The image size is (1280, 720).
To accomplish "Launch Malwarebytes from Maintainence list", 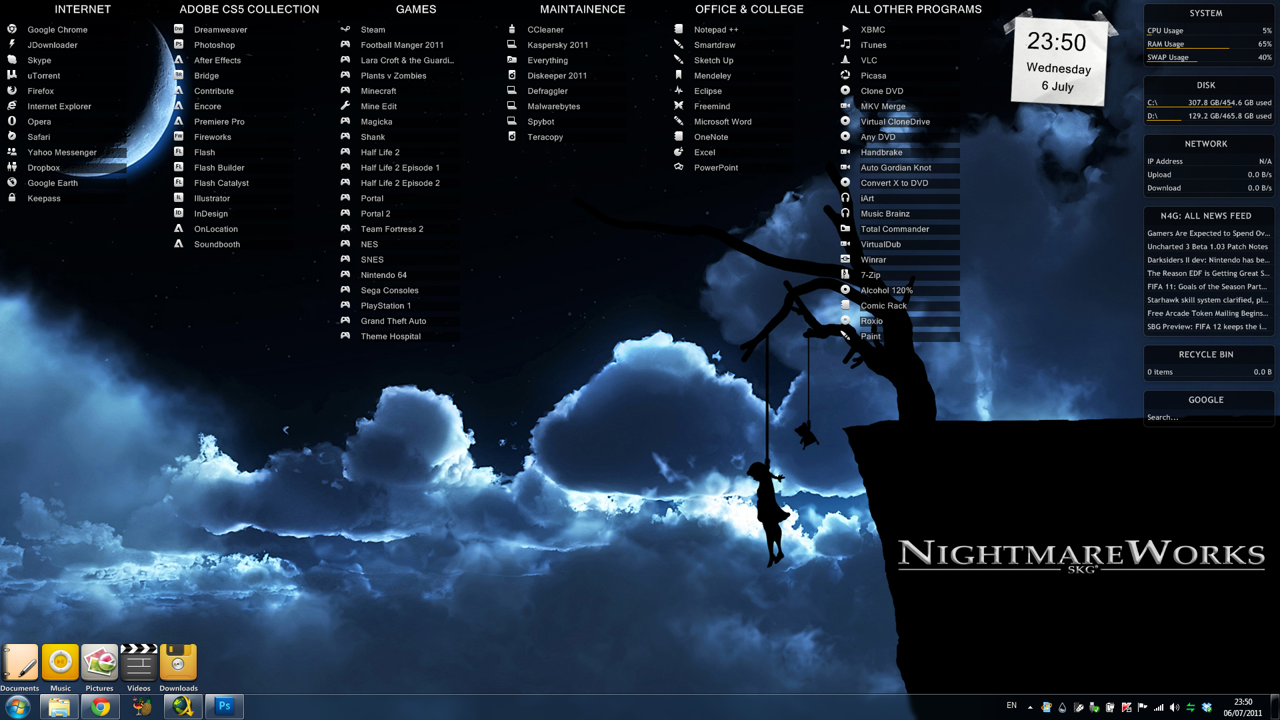I will 553,106.
